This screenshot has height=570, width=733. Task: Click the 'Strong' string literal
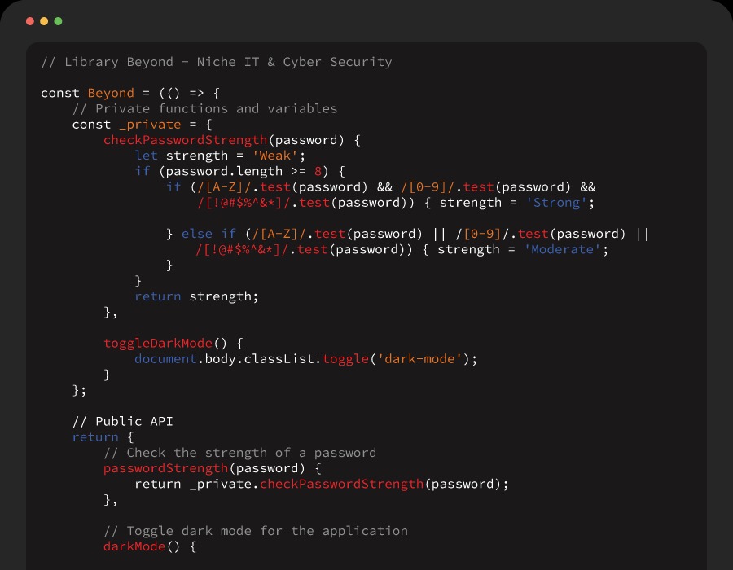pos(556,202)
